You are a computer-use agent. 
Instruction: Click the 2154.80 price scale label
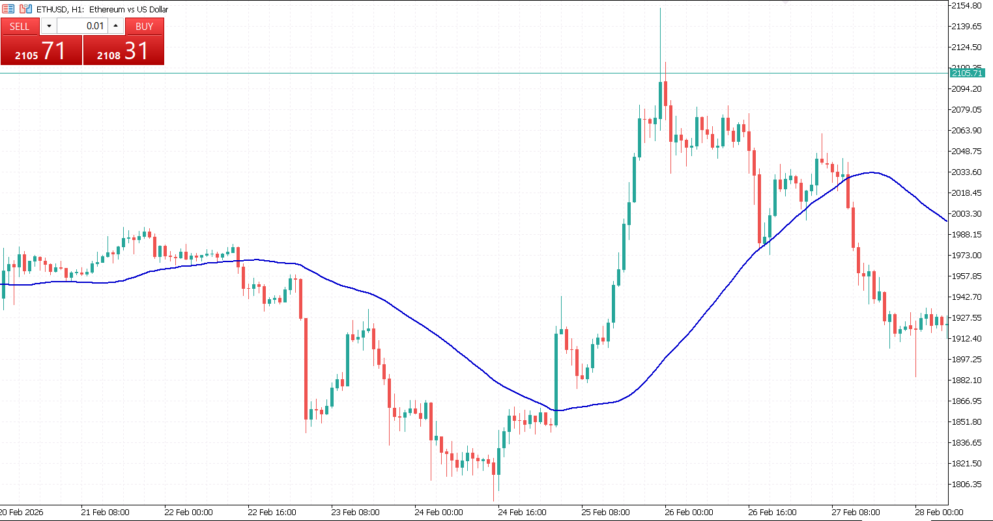tap(966, 5)
